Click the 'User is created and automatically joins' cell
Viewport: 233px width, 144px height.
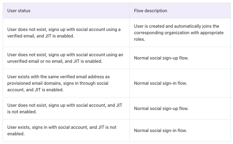coord(180,33)
